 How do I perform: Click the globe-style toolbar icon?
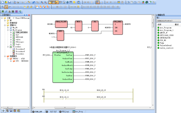click(x=67, y=2)
